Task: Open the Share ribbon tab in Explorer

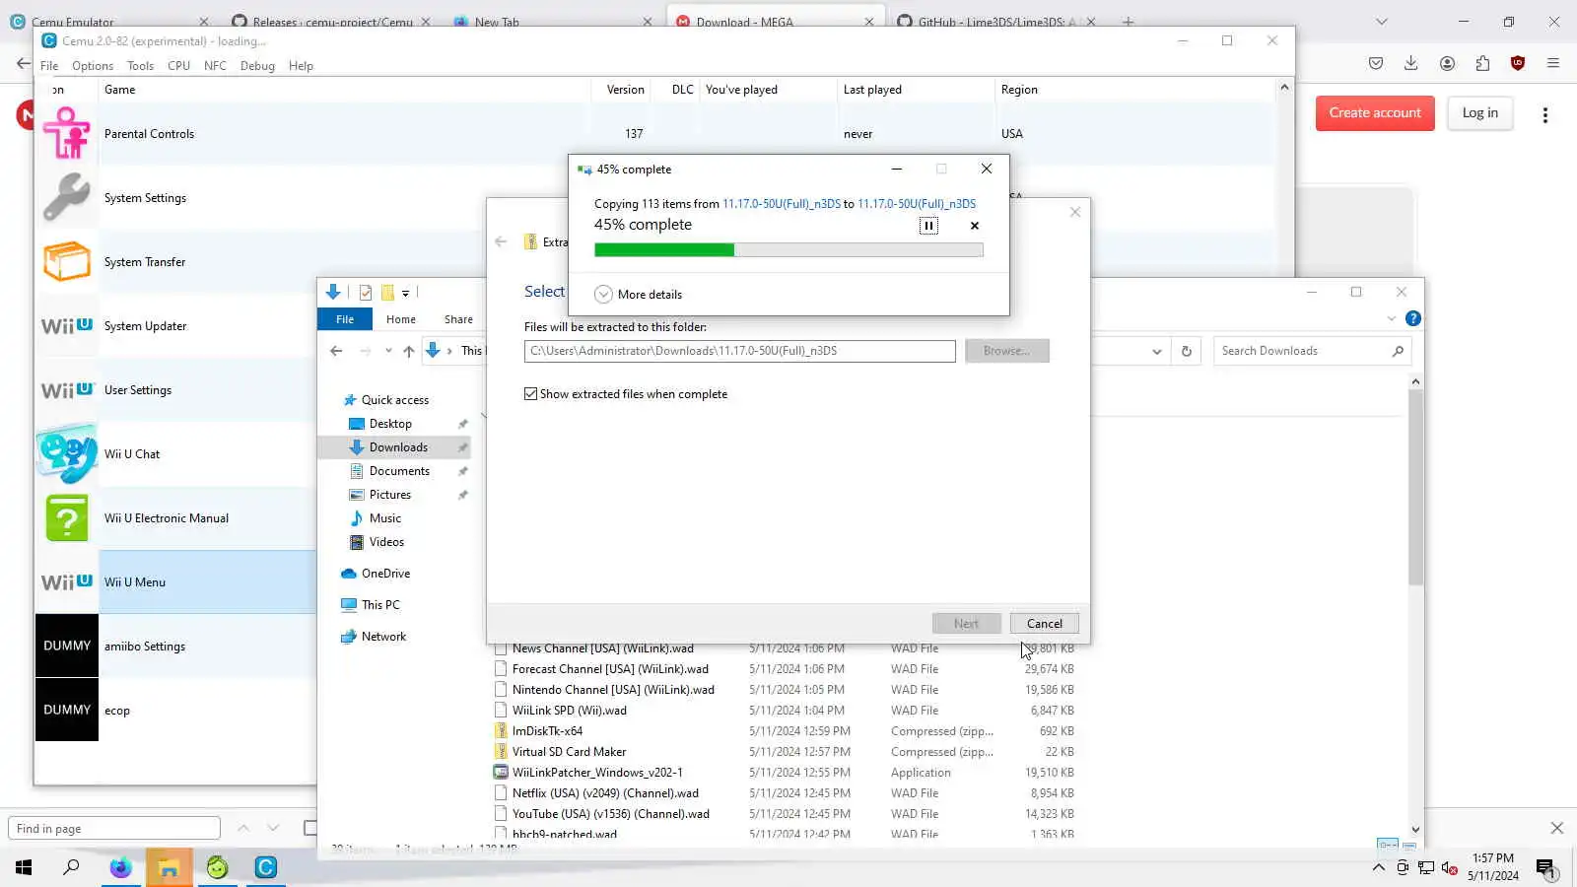Action: pos(458,319)
